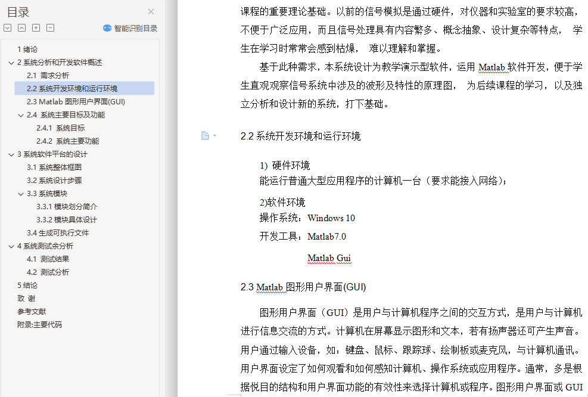The image size is (588, 397).
Task: Collapse the chevron beside 3 系统软件平台的设计
Action: 11,154
